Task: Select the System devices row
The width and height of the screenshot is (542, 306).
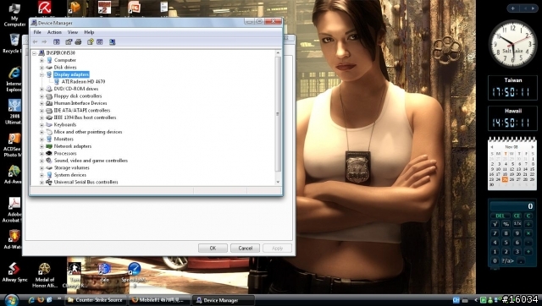Action: [x=70, y=175]
